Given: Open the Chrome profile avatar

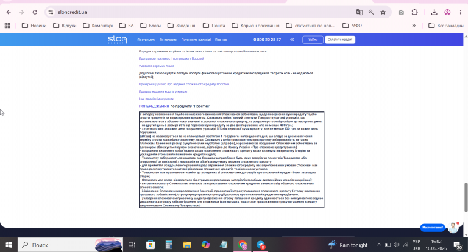Looking at the screenshot, I should (x=447, y=12).
